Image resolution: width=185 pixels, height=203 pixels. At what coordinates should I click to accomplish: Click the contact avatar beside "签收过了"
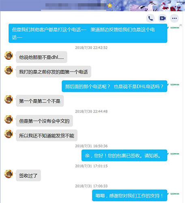(x=9, y=174)
